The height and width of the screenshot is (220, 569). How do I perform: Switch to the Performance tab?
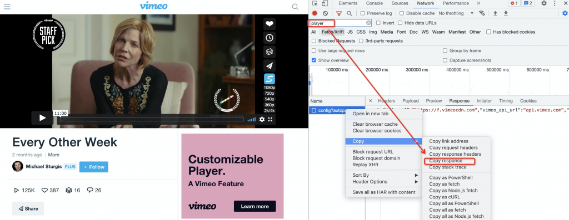point(456,3)
